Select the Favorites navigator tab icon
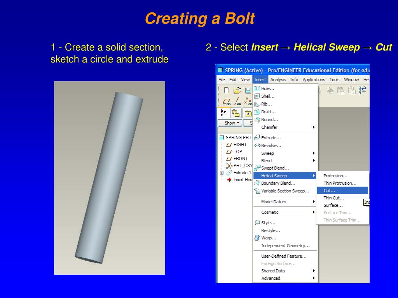The image size is (398, 298). 248,113
